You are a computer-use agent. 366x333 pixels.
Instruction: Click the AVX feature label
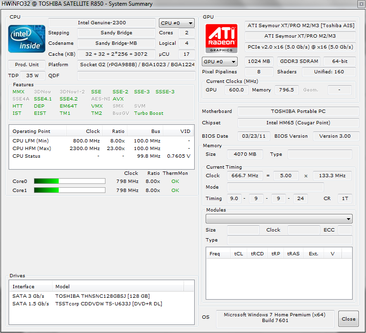118,99
